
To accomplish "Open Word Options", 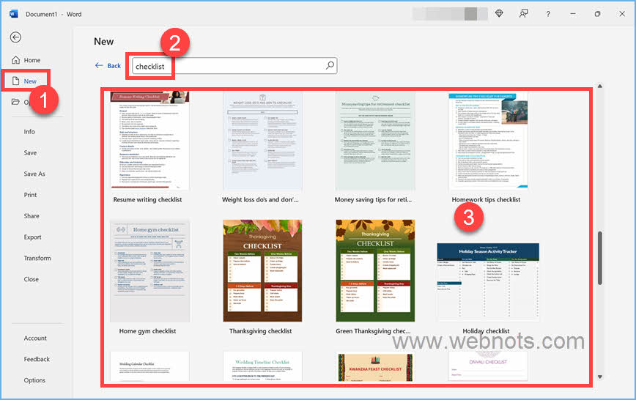I will point(34,380).
